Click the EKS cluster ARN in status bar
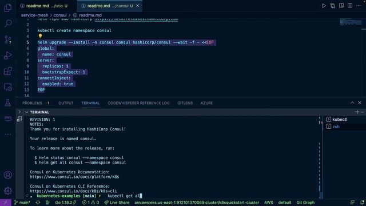 (197, 203)
